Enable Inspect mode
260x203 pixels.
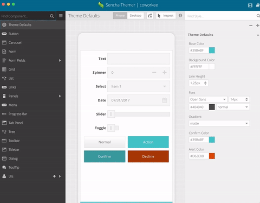[166, 16]
